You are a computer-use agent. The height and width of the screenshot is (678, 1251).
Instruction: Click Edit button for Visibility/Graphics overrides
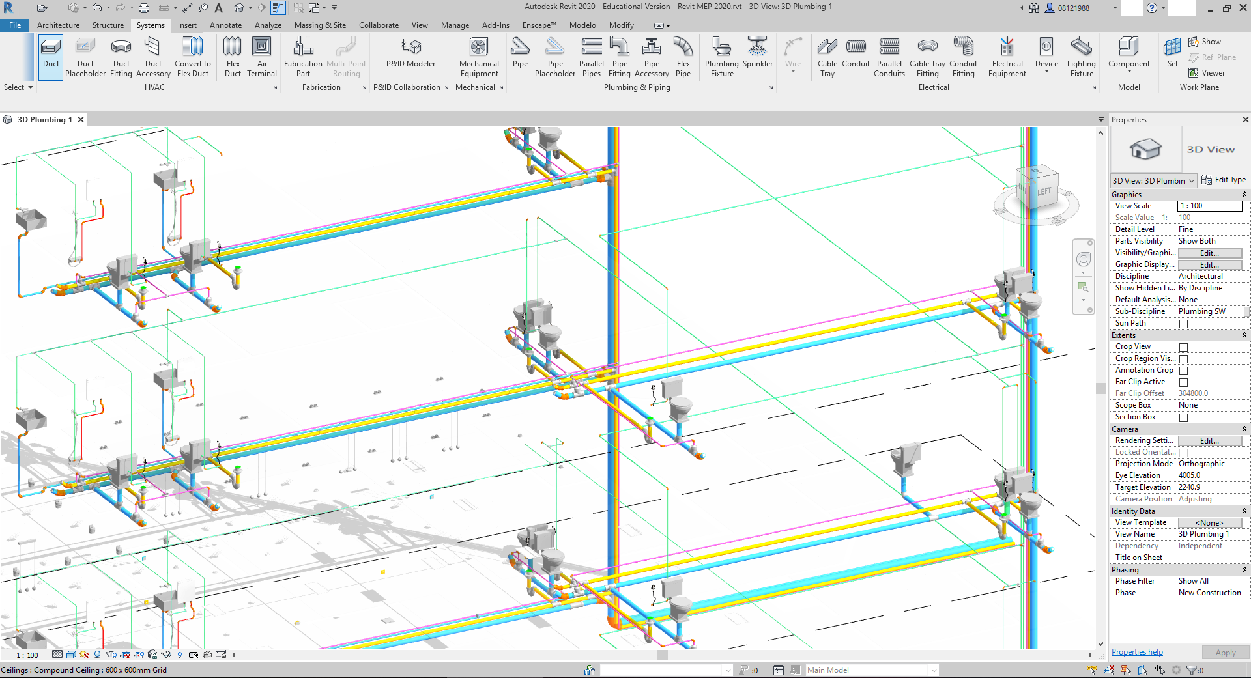tap(1209, 253)
